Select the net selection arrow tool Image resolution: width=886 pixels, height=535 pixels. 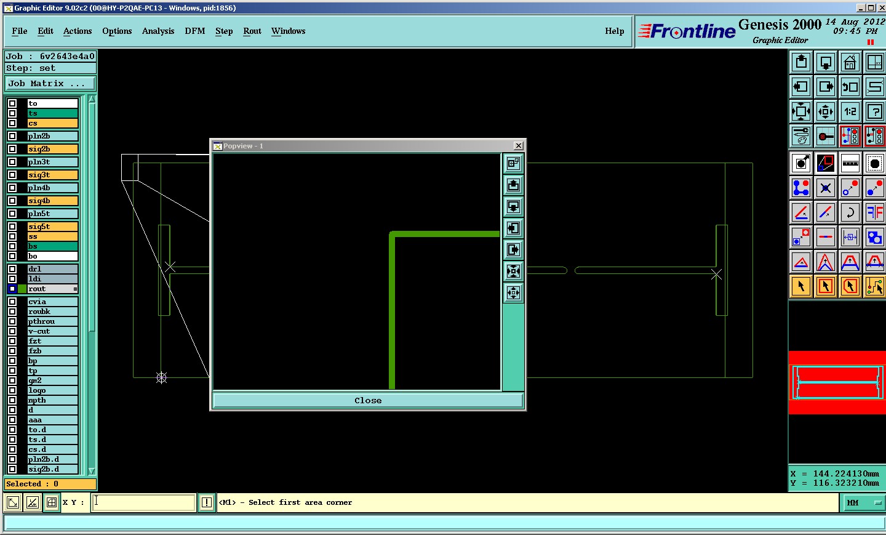(x=875, y=286)
